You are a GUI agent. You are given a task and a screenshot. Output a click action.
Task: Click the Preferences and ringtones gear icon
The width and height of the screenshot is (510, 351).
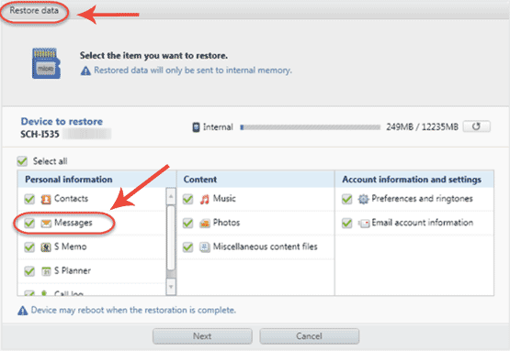point(363,199)
